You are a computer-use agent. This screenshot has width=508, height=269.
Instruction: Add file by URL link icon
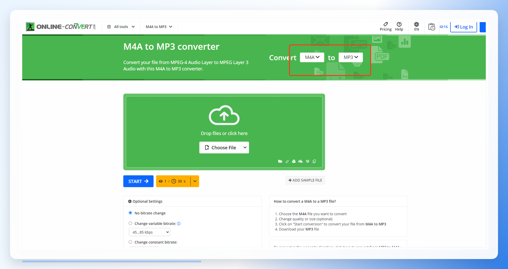coord(287,161)
